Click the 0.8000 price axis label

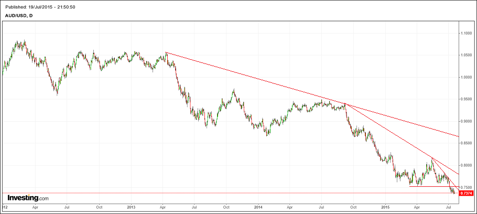(x=466, y=166)
